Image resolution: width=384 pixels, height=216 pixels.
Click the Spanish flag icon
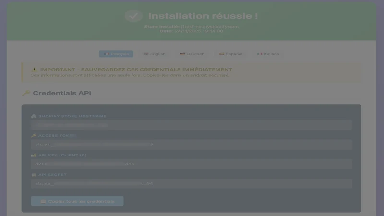[x=222, y=54]
